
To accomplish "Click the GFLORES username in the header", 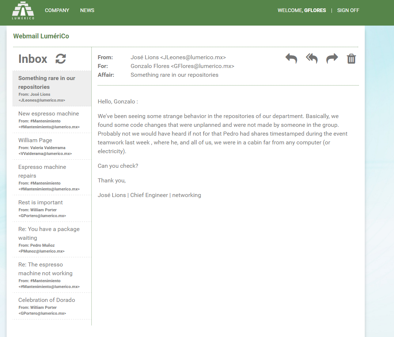I will pos(315,10).
